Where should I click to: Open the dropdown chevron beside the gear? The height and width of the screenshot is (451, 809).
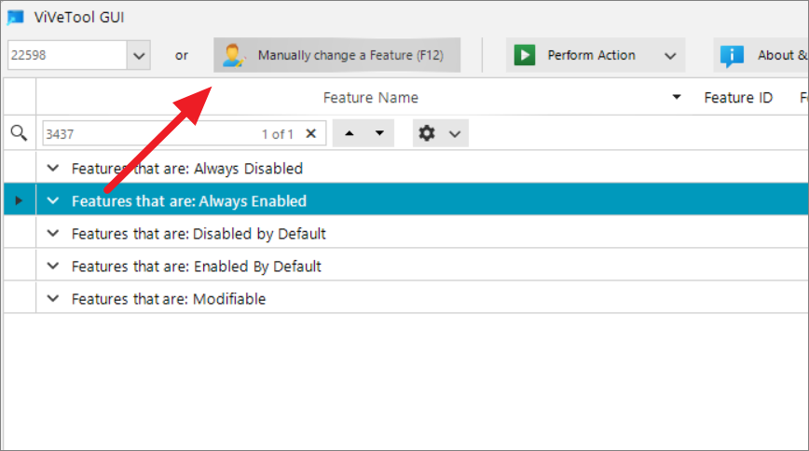coord(455,134)
